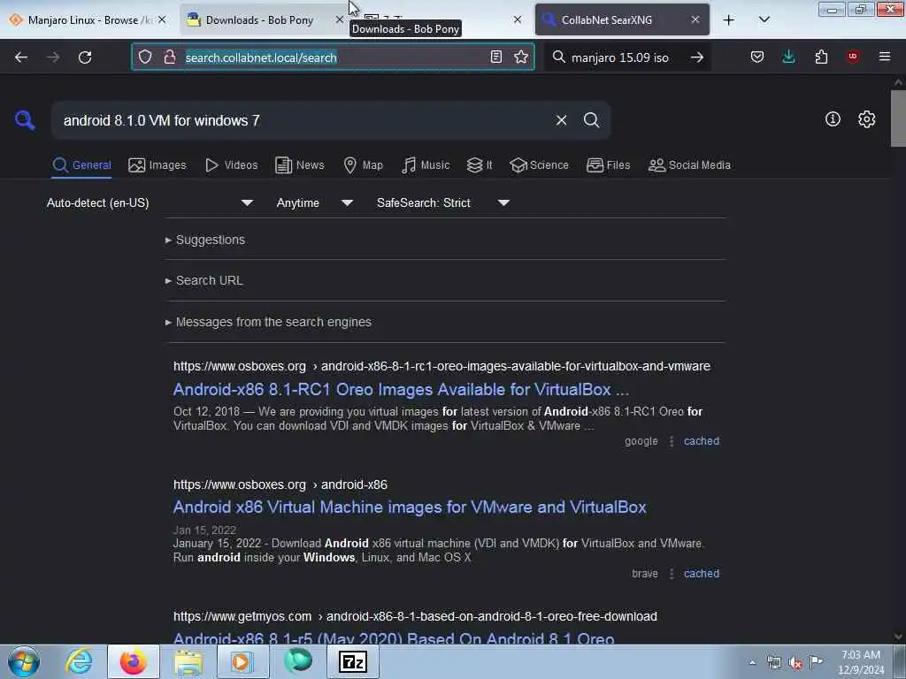
Task: Open Android-x86 8.1-r5 (May 2020) result
Action: point(394,638)
